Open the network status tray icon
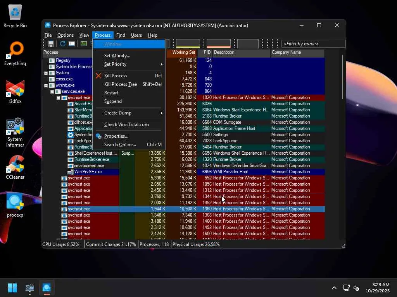 coord(346,288)
